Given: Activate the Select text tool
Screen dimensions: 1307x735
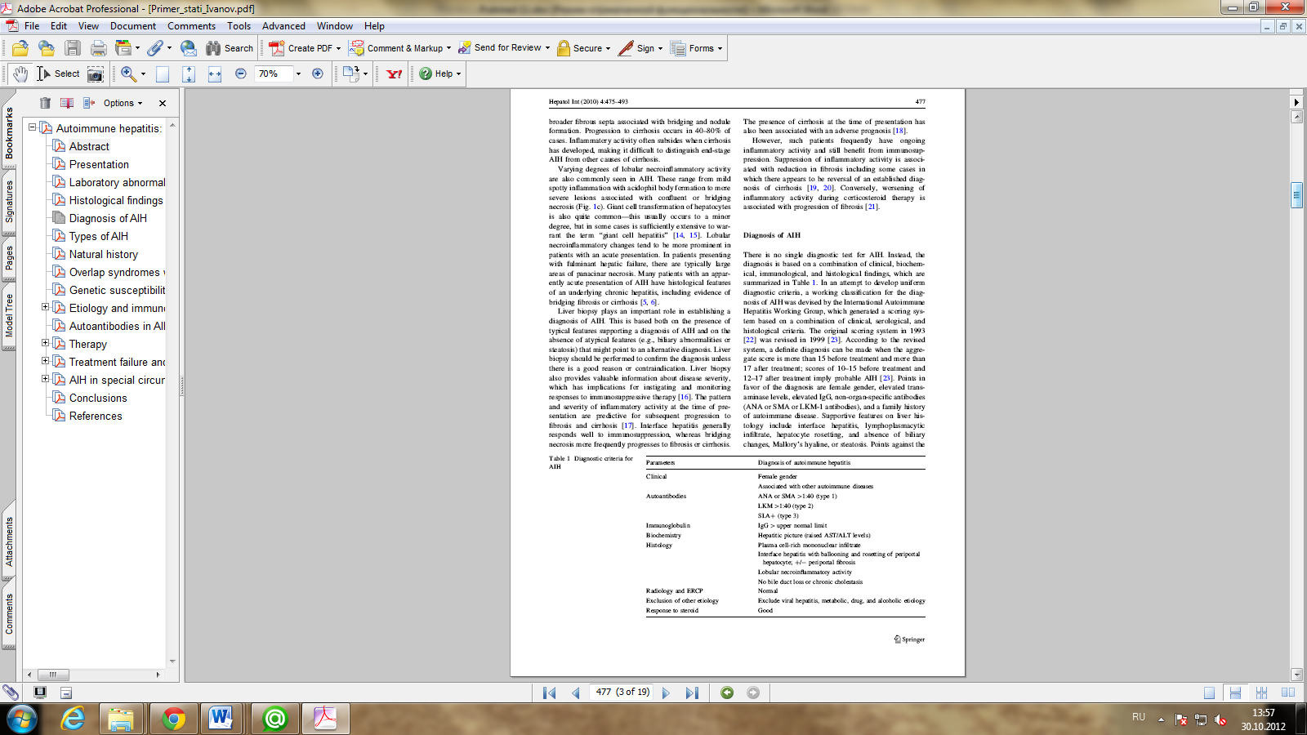Looking at the screenshot, I should tap(58, 73).
